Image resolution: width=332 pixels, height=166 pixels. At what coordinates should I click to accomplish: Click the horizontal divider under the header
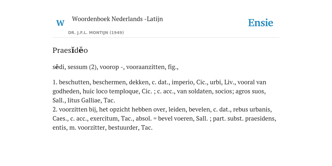[x=166, y=38]
